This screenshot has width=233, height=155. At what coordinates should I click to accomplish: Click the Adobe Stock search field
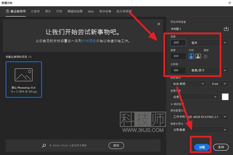click(77, 145)
